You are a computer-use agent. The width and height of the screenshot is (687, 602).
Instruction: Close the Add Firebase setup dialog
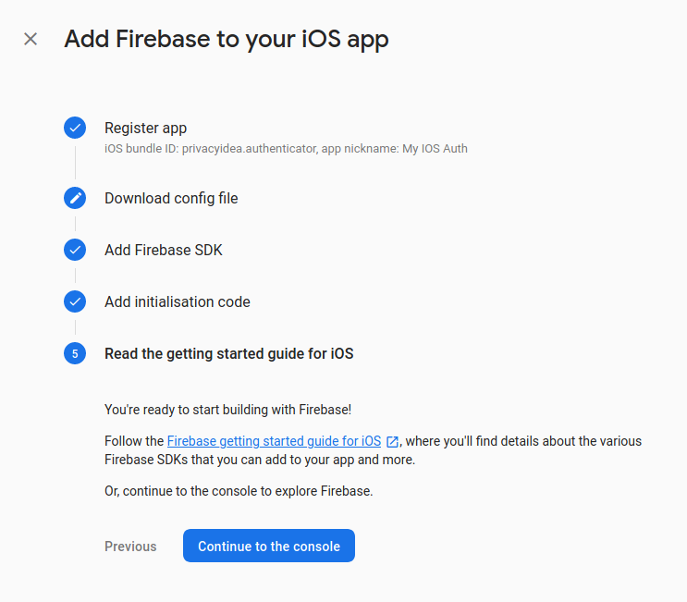pyautogui.click(x=31, y=39)
